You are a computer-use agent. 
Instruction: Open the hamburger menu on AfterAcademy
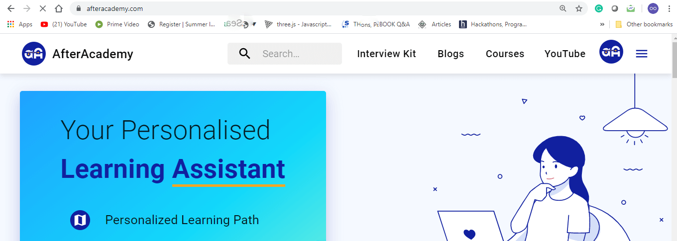click(642, 54)
